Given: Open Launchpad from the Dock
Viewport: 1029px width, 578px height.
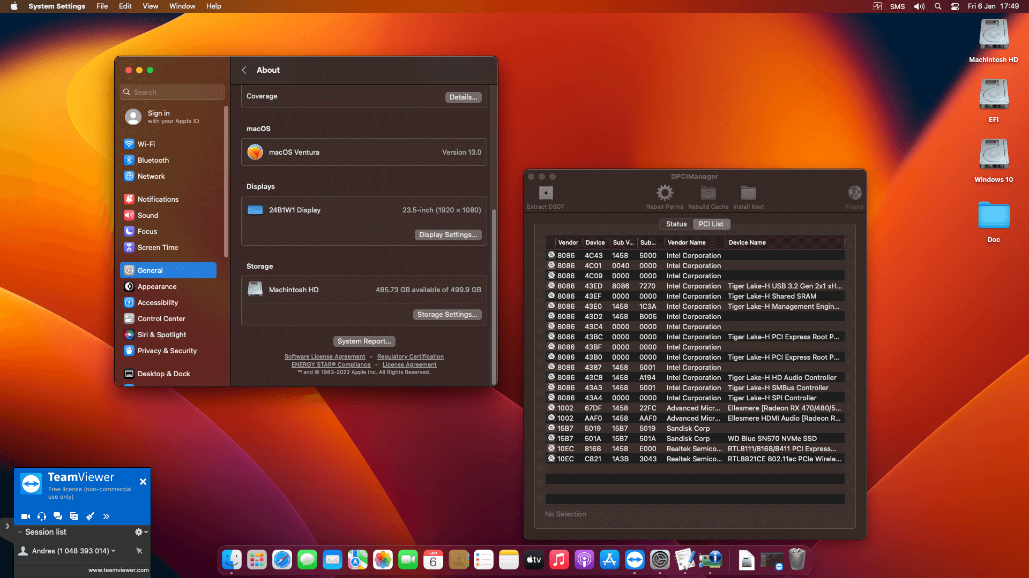Looking at the screenshot, I should pyautogui.click(x=257, y=559).
